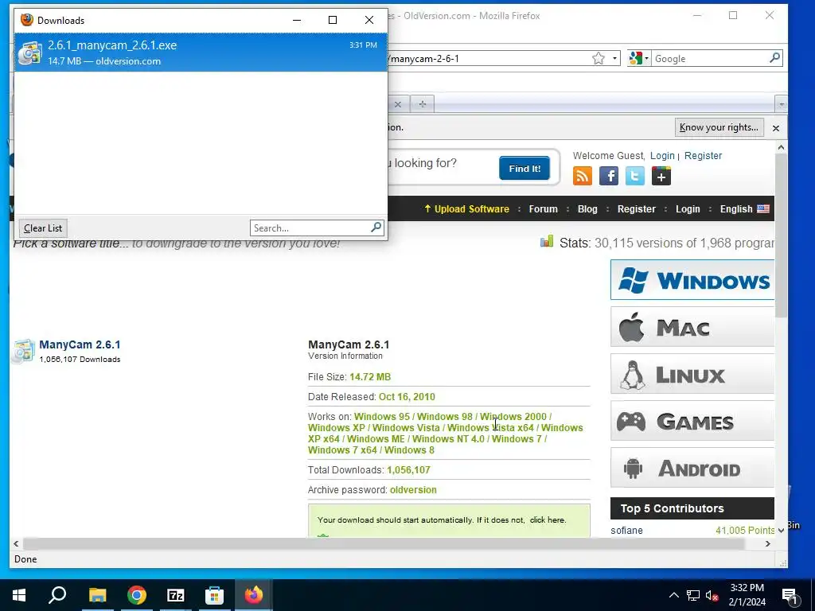Dismiss the notification bar

pyautogui.click(x=775, y=128)
